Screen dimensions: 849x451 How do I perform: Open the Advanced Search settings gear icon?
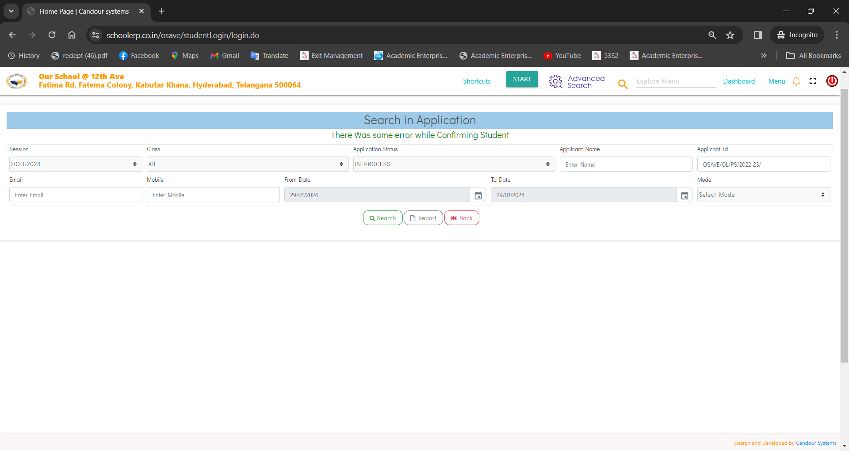[x=555, y=81]
